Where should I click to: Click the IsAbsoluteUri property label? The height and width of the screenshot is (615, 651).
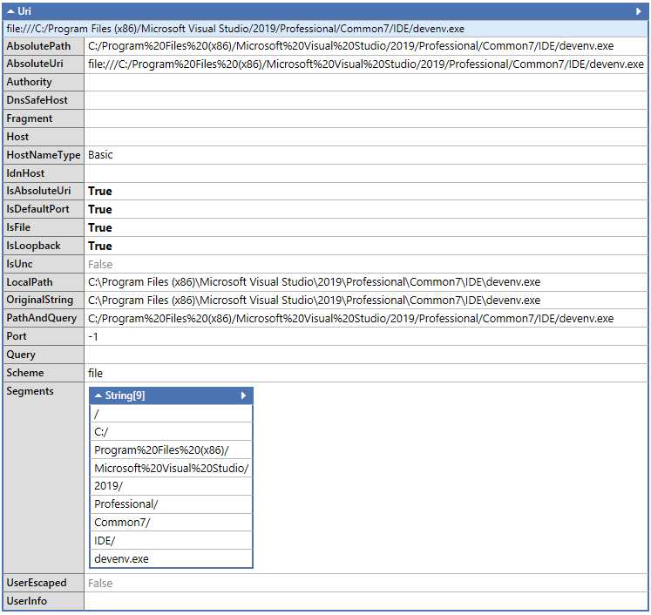pyautogui.click(x=38, y=191)
